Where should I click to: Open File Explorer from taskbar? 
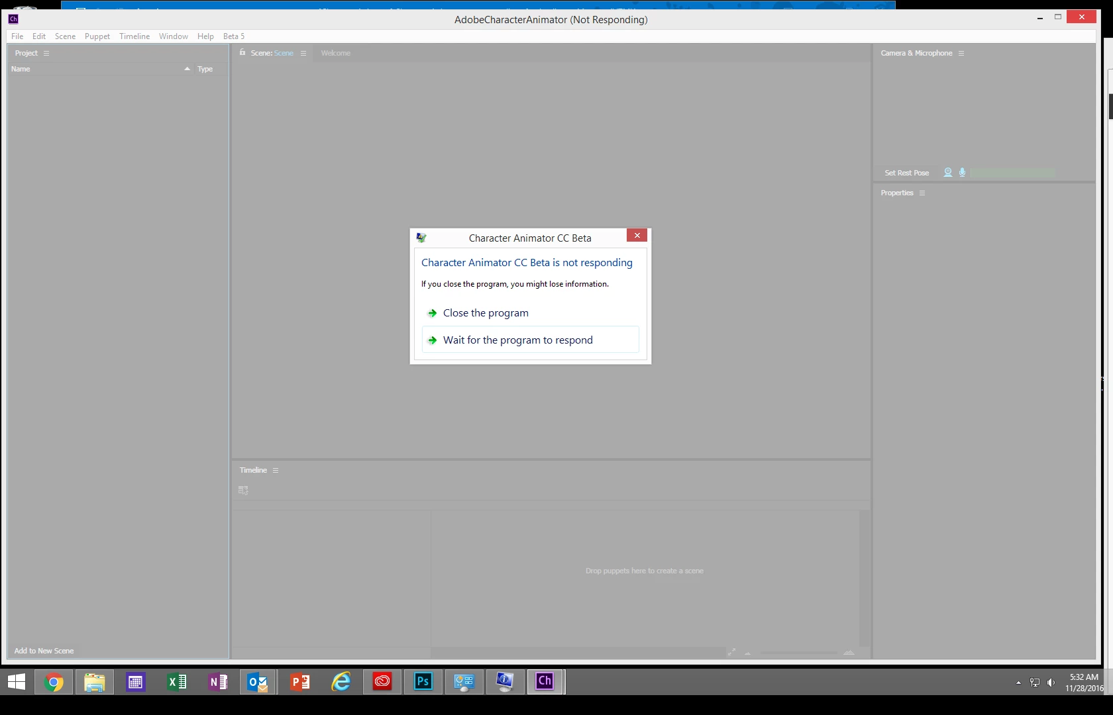click(95, 681)
